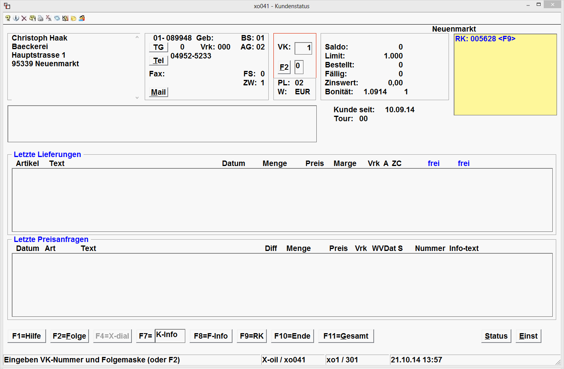Click the RK: 005628 <F9> link
564x369 pixels.
485,39
